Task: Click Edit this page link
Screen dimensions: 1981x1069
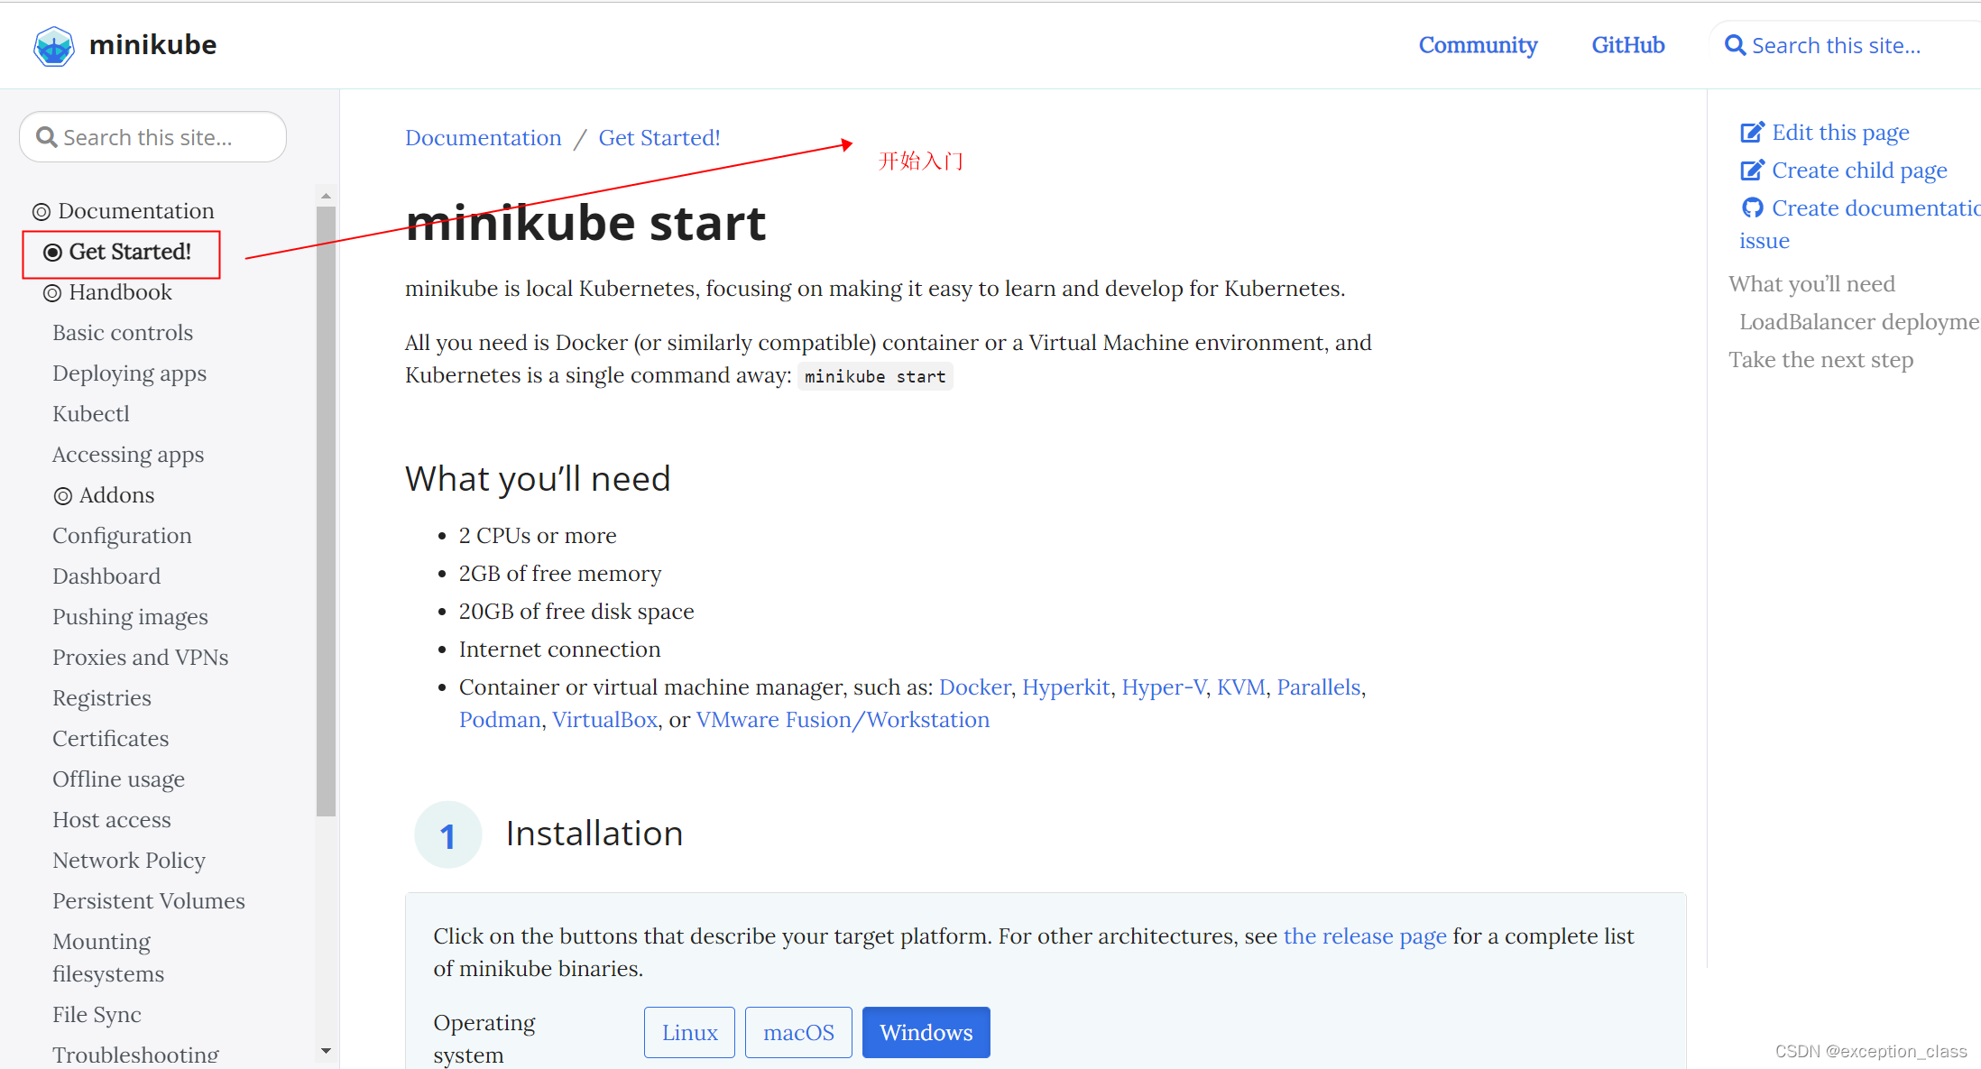Action: point(1840,133)
